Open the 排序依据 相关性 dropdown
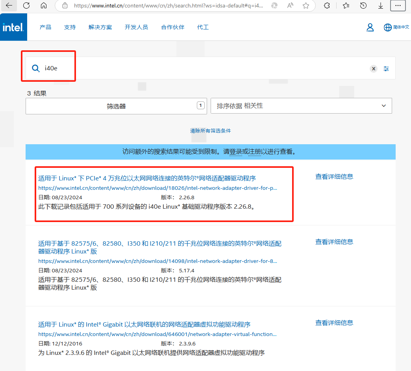 tap(301, 106)
